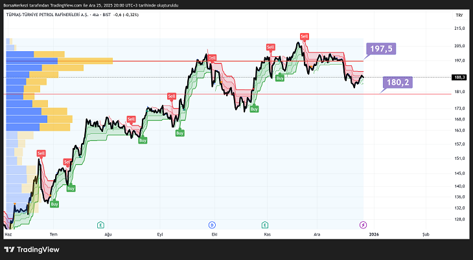The image size is (473, 260).
Task: Select the 197,5 purple price label
Action: pyautogui.click(x=382, y=49)
